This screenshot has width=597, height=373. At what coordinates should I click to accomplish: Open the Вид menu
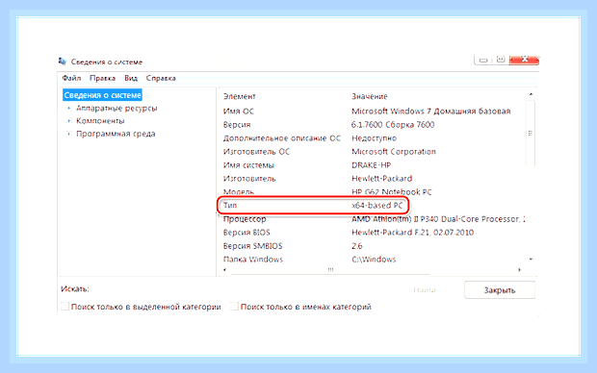(x=131, y=78)
